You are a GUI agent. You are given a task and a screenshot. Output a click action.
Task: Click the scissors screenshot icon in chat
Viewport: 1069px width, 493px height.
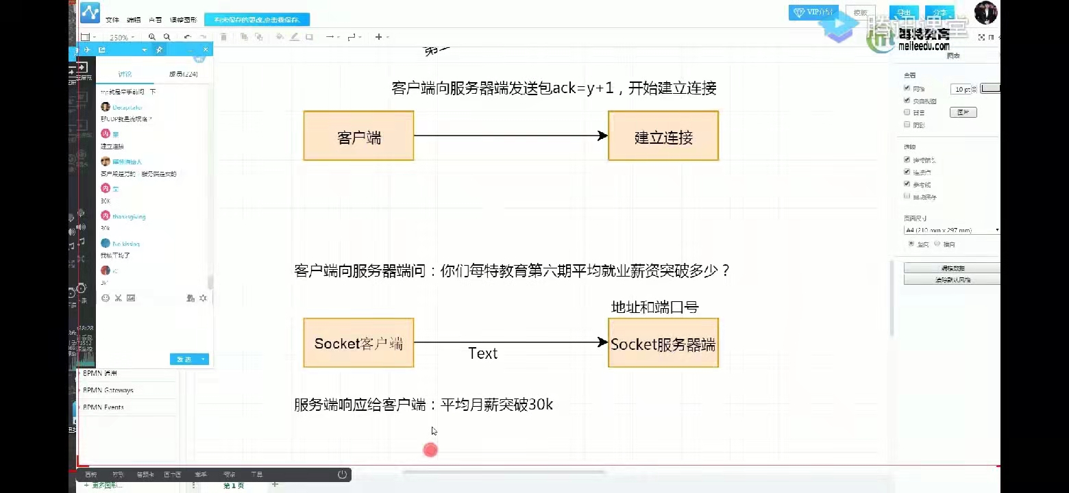118,298
